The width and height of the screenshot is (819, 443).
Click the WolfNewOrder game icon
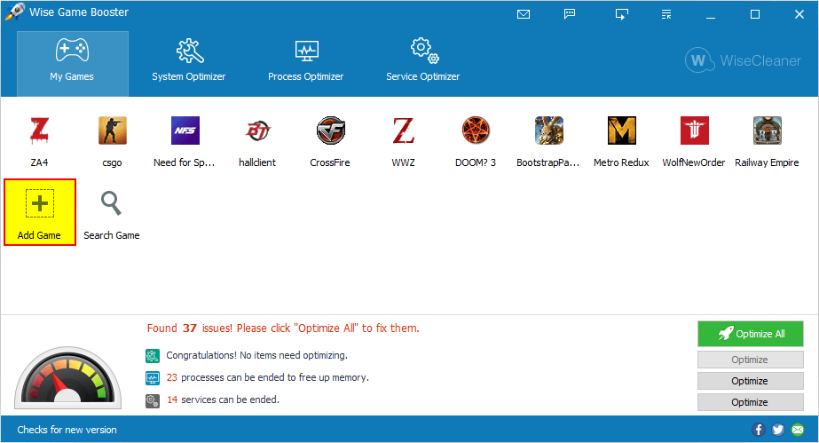pos(694,131)
